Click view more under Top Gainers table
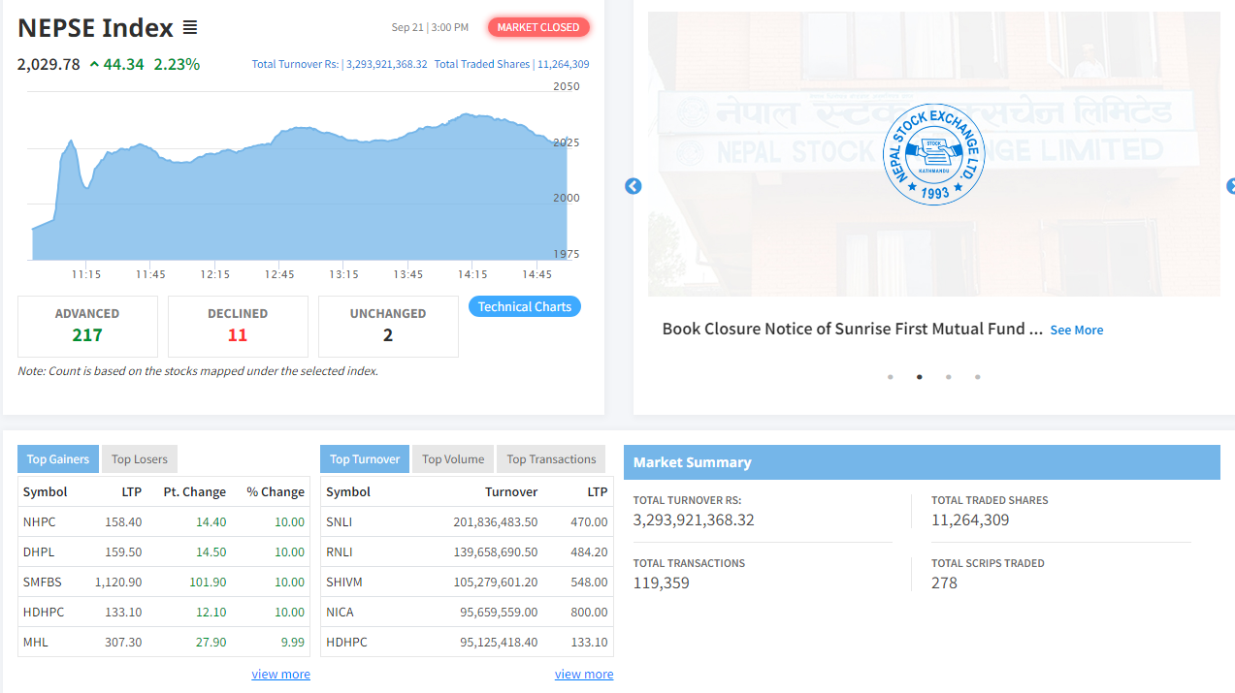This screenshot has width=1235, height=693. [x=280, y=674]
